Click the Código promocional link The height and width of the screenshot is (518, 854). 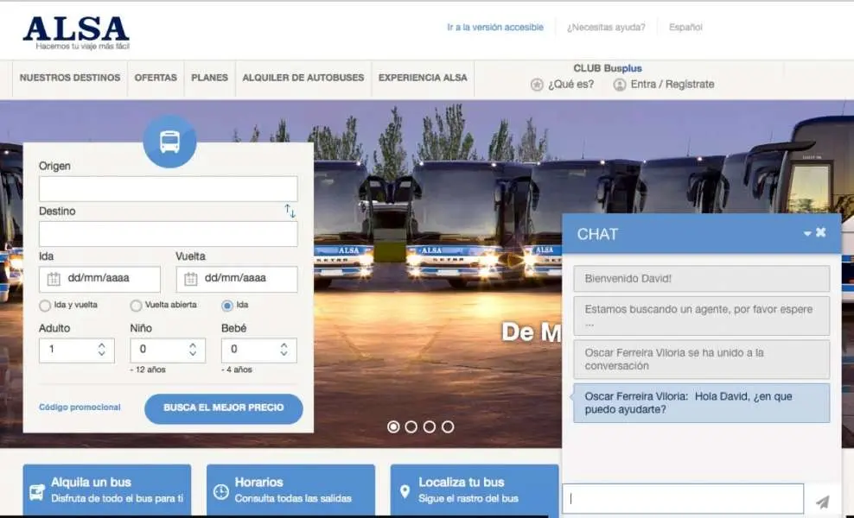pyautogui.click(x=80, y=407)
